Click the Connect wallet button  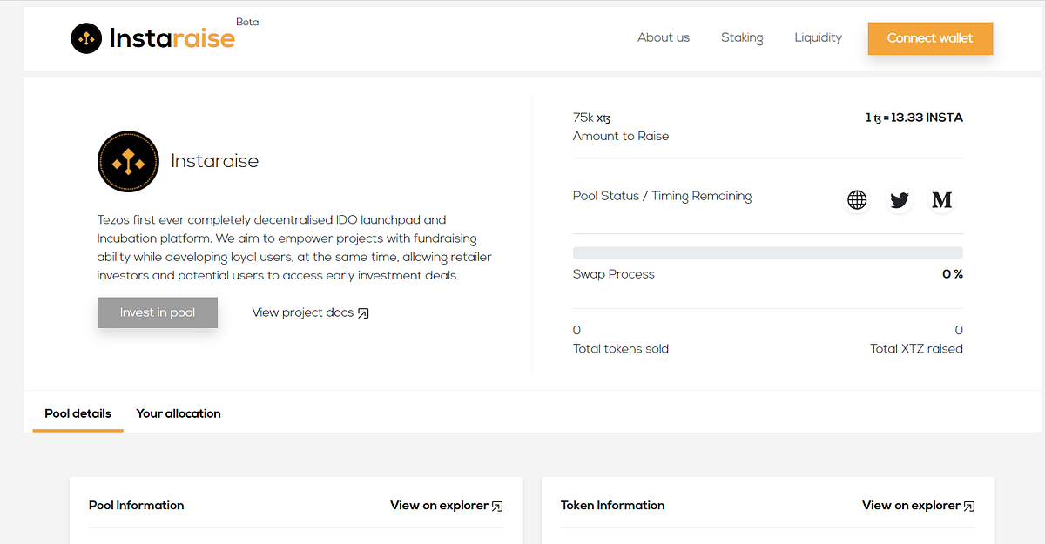coord(930,38)
